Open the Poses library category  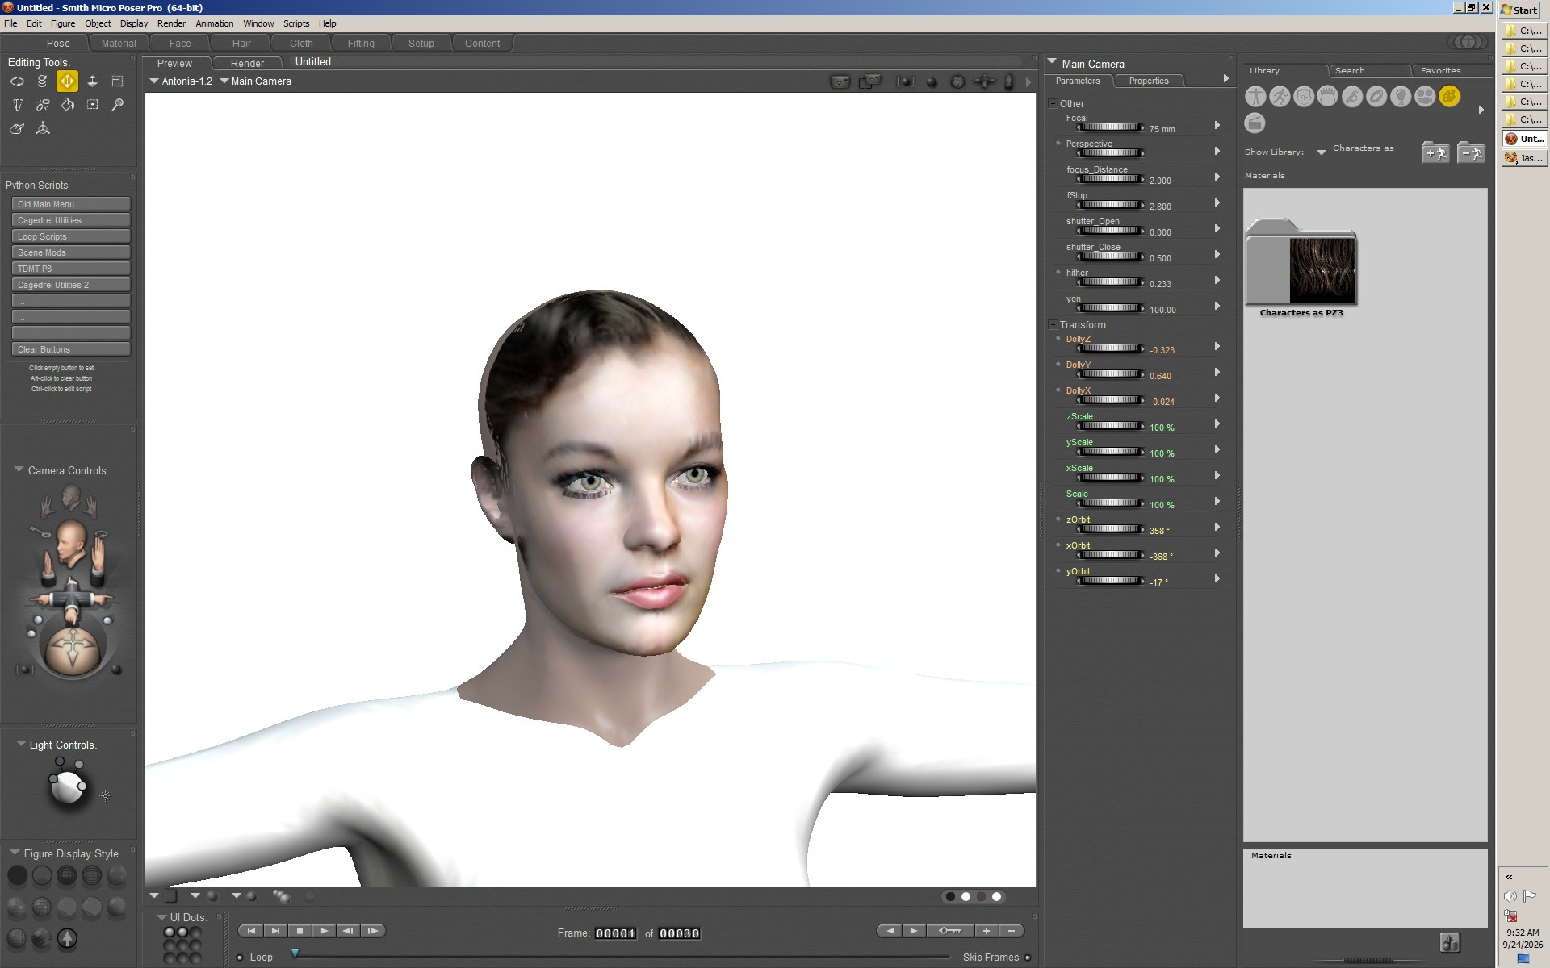1280,97
